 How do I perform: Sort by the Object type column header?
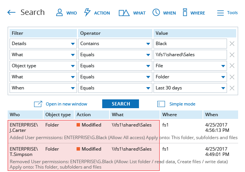point(58,115)
